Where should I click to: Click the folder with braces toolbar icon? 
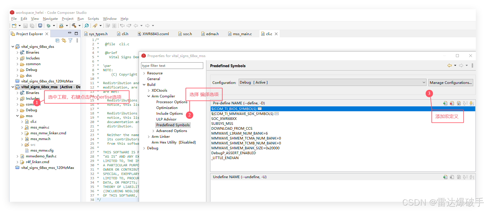[61, 26]
